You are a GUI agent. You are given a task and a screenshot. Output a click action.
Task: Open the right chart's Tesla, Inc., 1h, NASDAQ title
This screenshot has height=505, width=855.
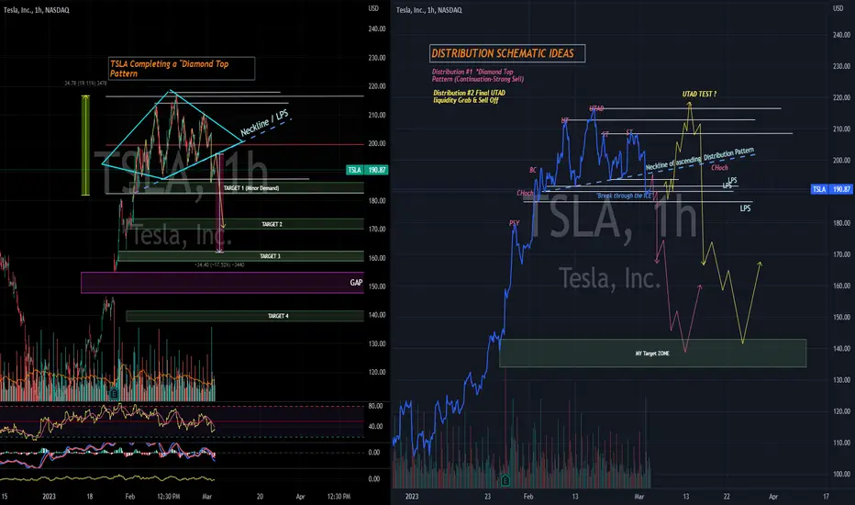pyautogui.click(x=428, y=10)
